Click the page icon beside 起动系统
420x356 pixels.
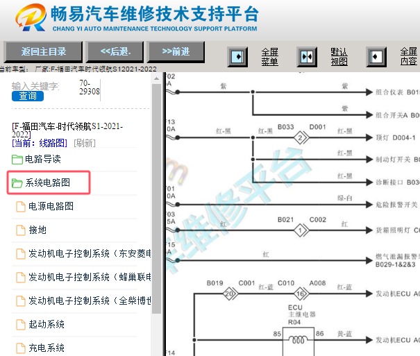click(x=21, y=324)
